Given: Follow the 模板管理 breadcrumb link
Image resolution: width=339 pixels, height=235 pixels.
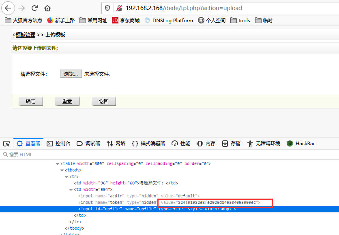Looking at the screenshot, I should pyautogui.click(x=25, y=35).
